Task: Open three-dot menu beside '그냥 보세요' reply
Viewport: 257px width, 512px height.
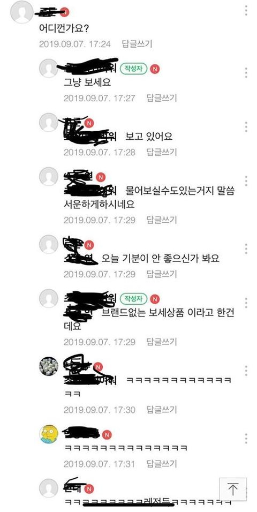Action: tap(246, 73)
